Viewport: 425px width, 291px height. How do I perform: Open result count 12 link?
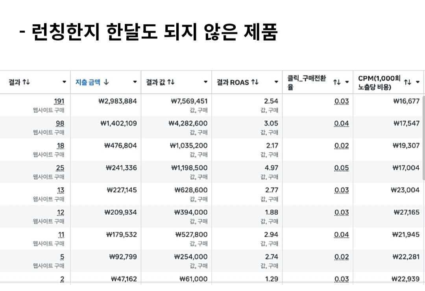pyautogui.click(x=61, y=213)
